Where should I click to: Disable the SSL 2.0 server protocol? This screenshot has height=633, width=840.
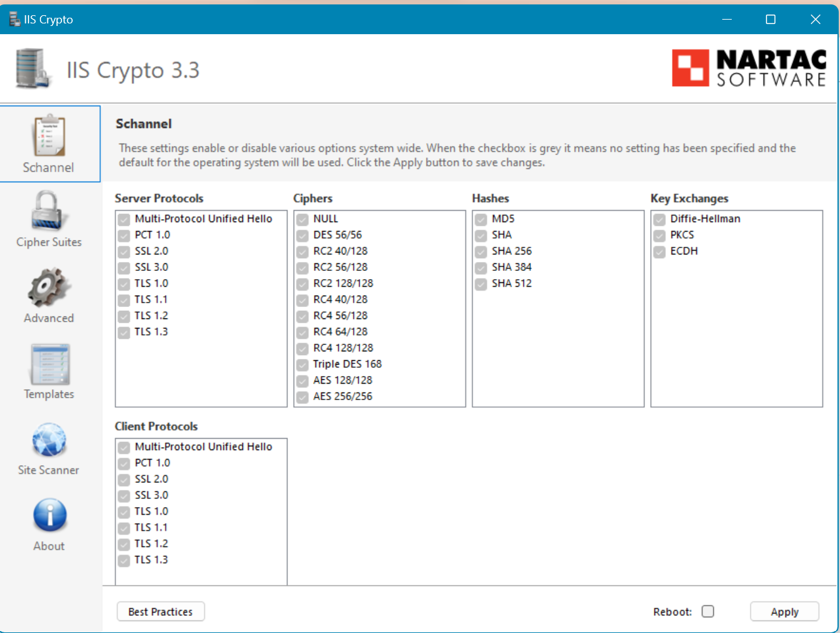(123, 252)
